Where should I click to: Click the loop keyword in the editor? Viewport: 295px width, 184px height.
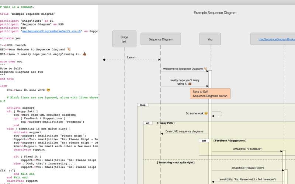[x=3, y=86]
